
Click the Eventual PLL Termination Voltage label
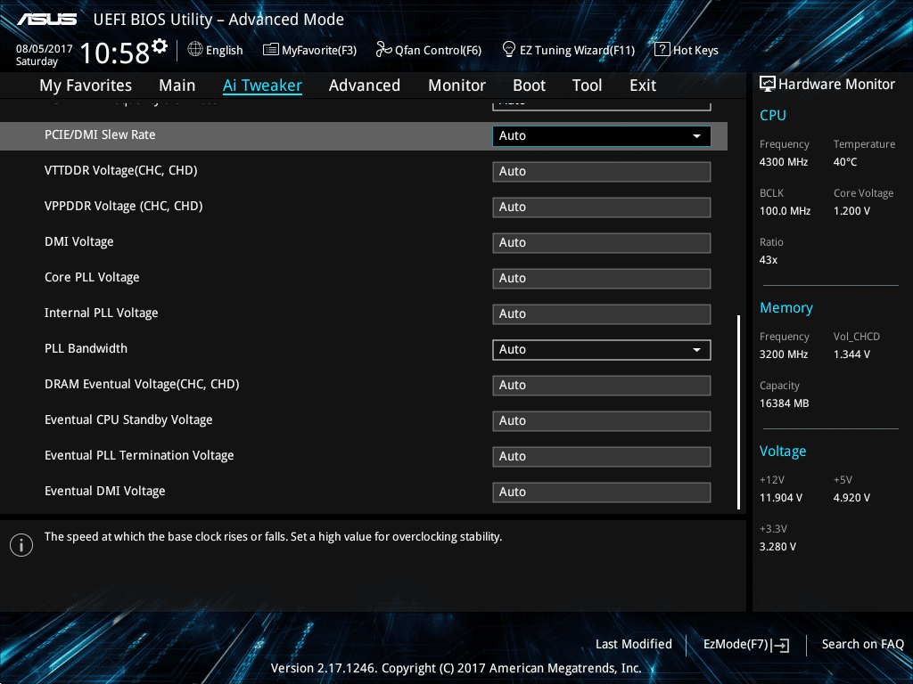click(x=139, y=455)
